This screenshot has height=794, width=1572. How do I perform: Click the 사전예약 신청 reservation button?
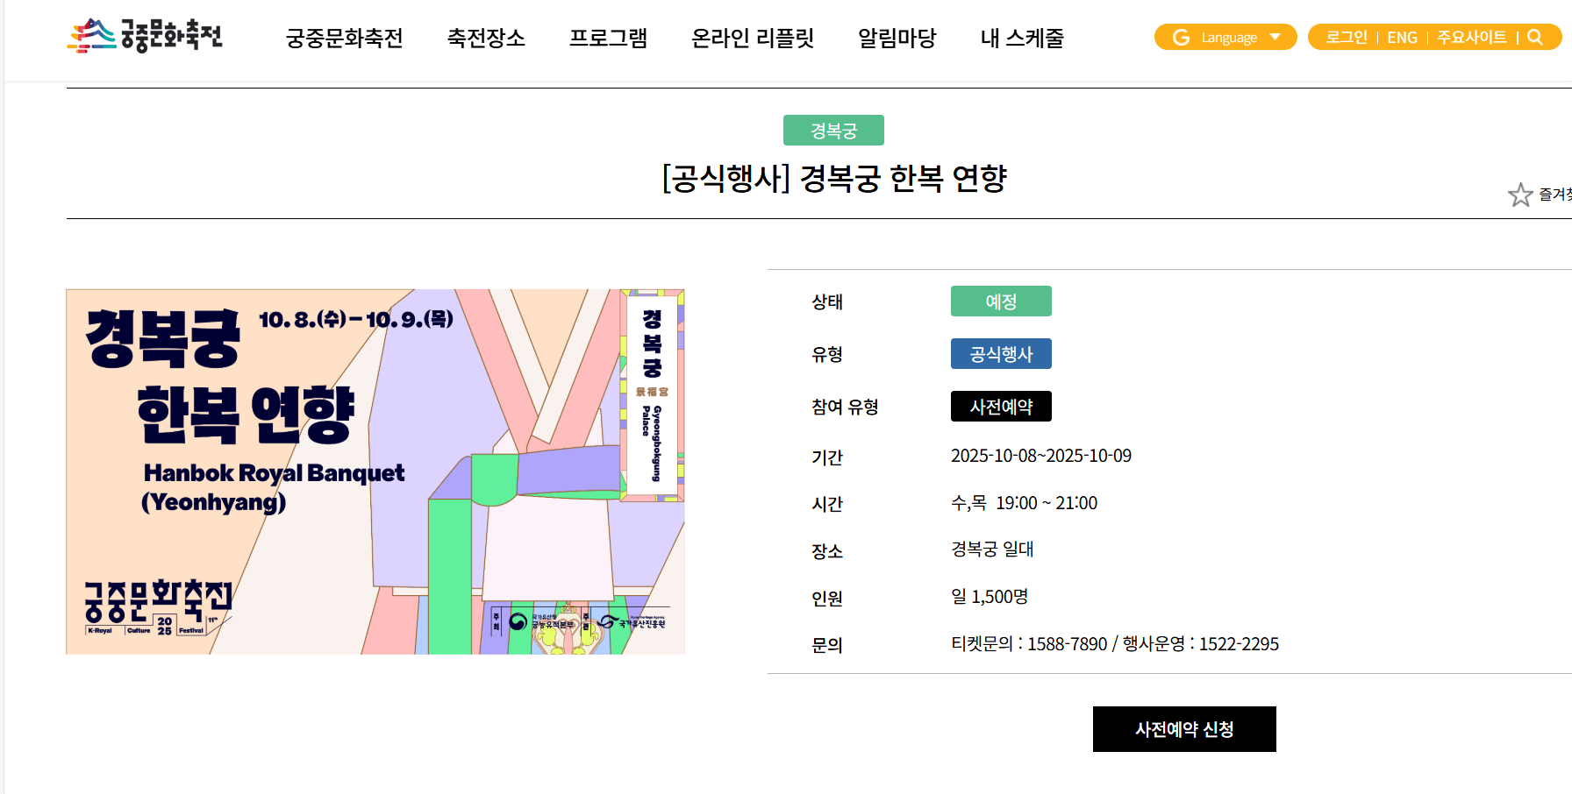pos(1183,728)
